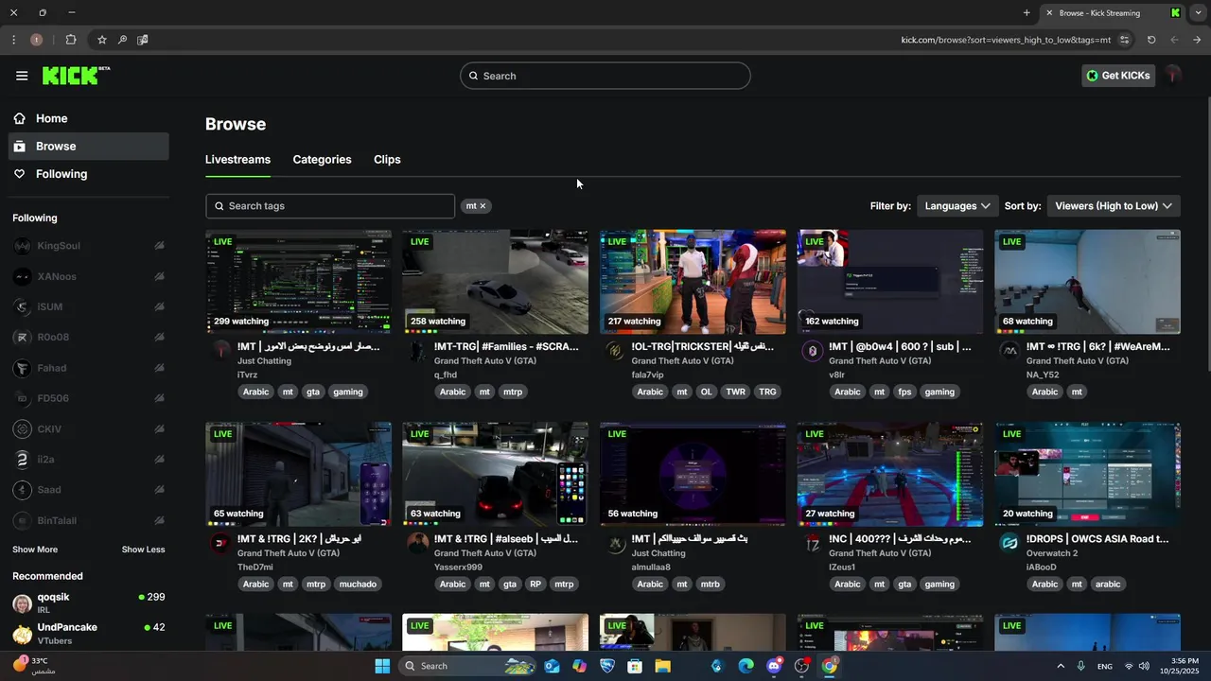Toggle offline notification icon for XANoos
1211x681 pixels.
coord(159,276)
